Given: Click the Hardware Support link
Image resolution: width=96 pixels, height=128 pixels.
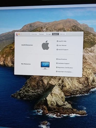Looking at the screenshot, I should pos(63,63).
